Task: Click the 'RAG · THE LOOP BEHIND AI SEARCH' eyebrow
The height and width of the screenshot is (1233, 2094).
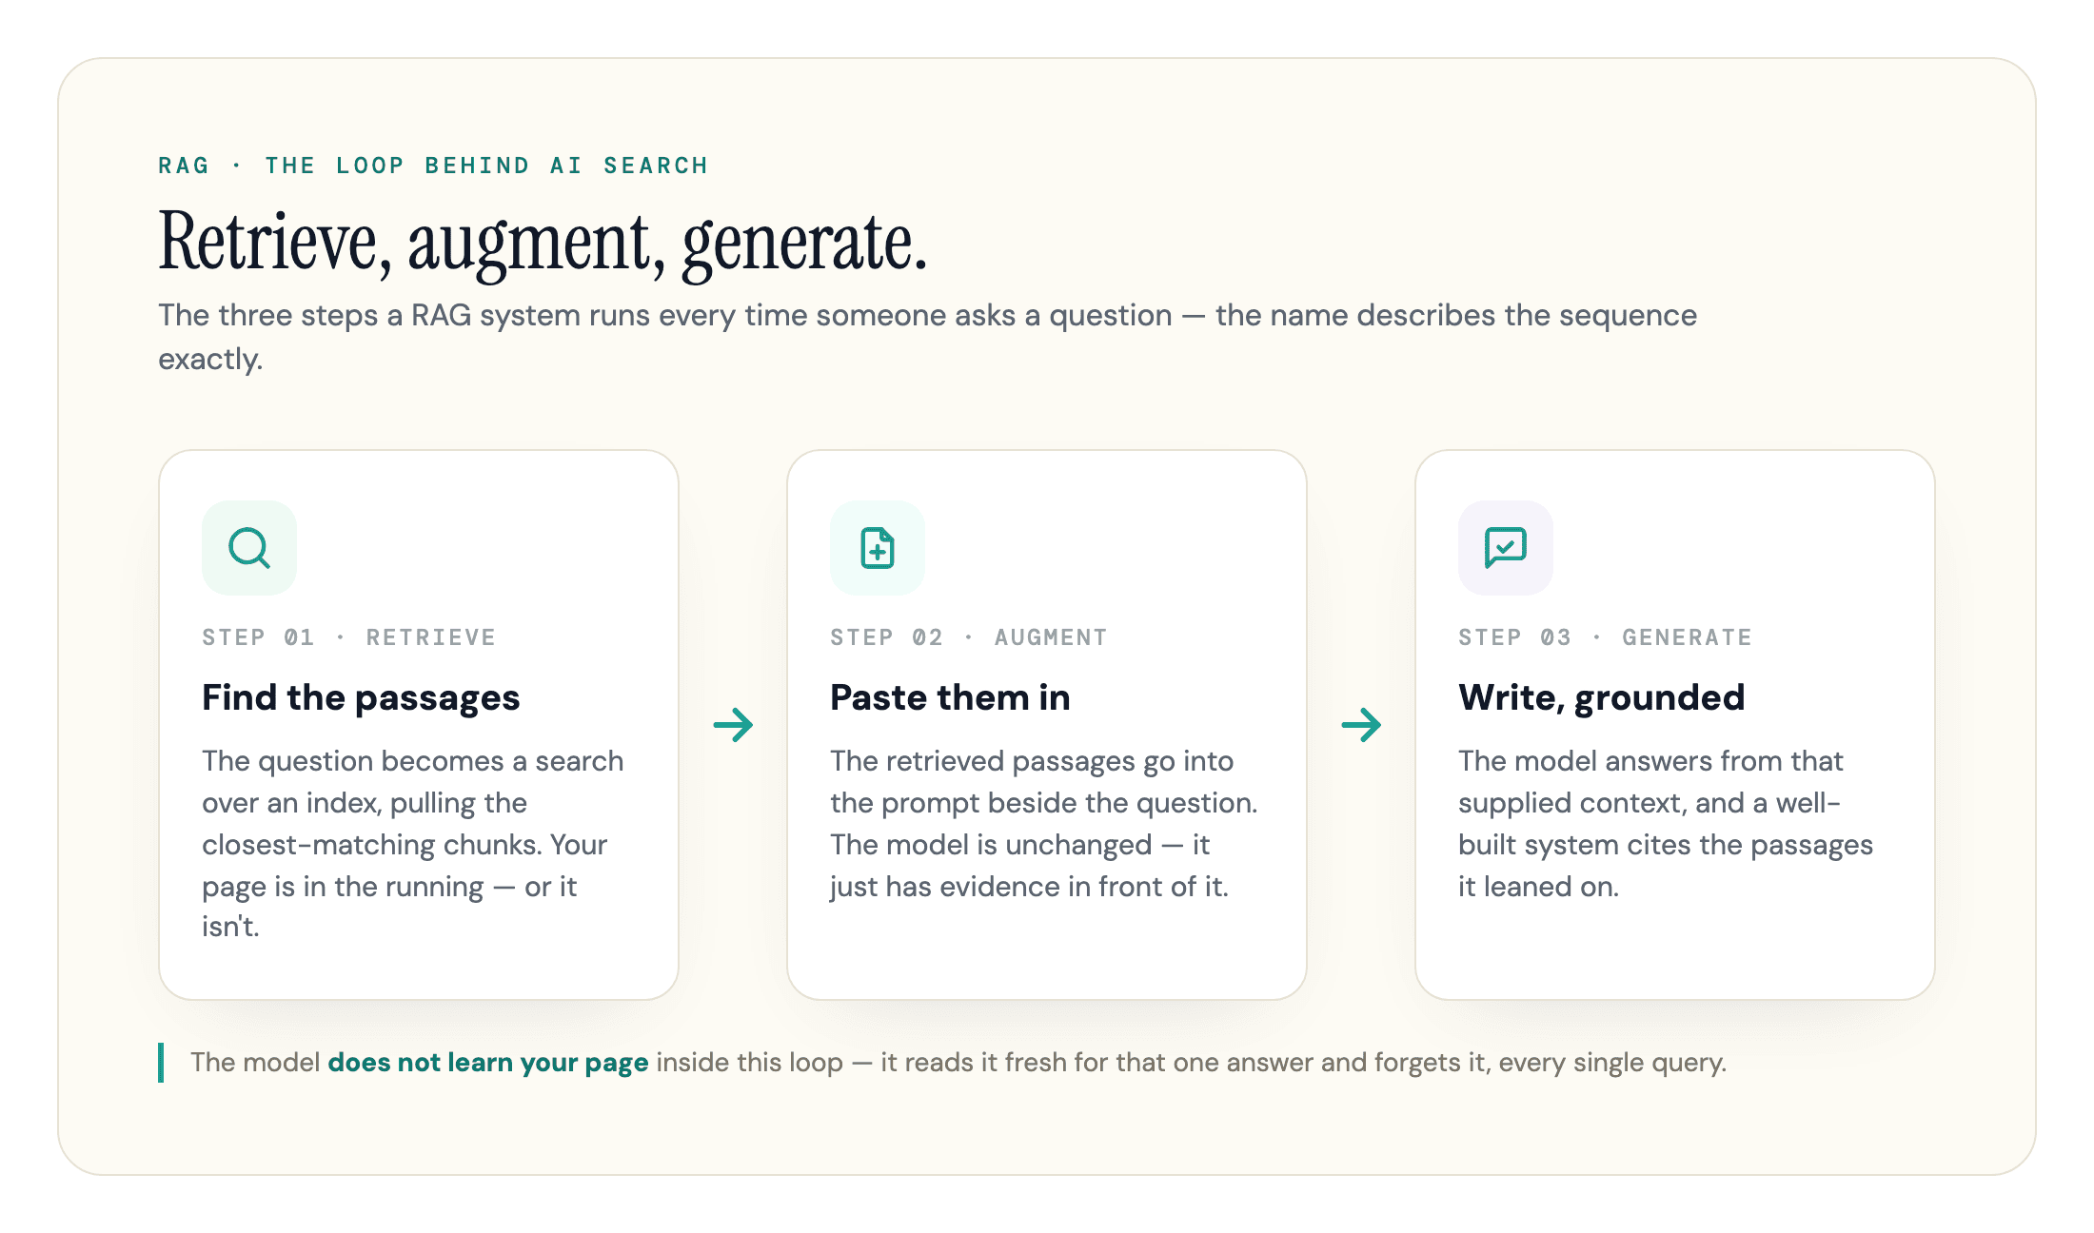Action: pos(433,166)
